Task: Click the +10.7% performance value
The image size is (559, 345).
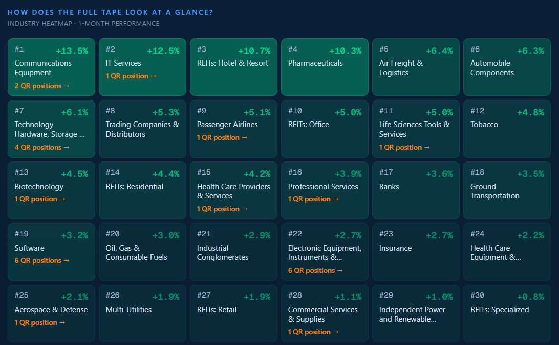Action: point(254,51)
